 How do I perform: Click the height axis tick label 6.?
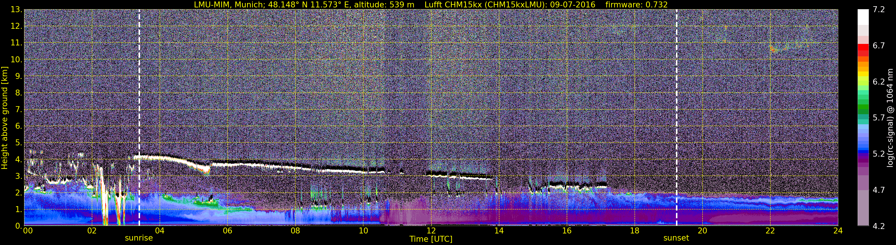click(x=18, y=126)
